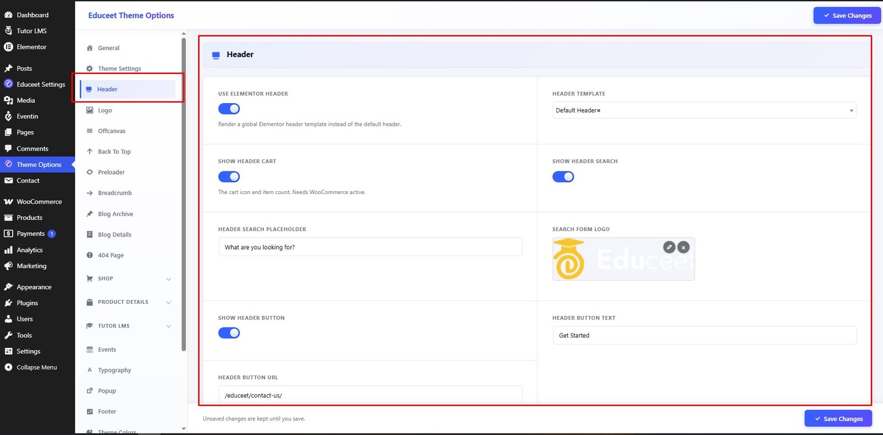Open the Payments menu item
The image size is (883, 435).
click(x=38, y=234)
